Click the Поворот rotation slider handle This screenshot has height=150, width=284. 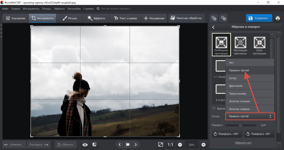pyautogui.click(x=241, y=125)
